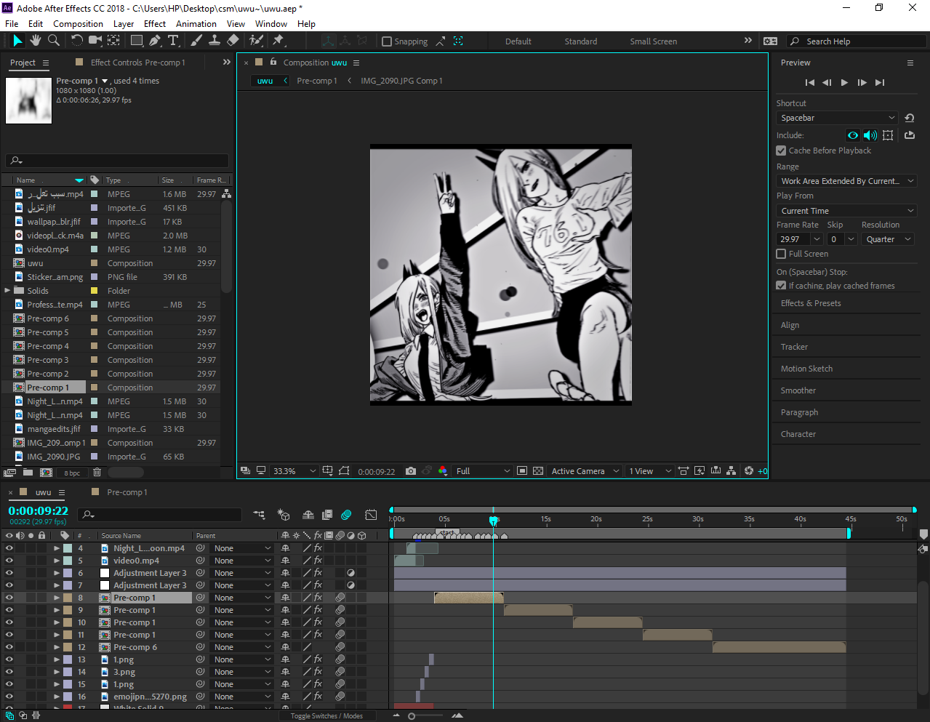Image resolution: width=930 pixels, height=722 pixels.
Task: Toggle Snapping checkbox
Action: point(387,41)
